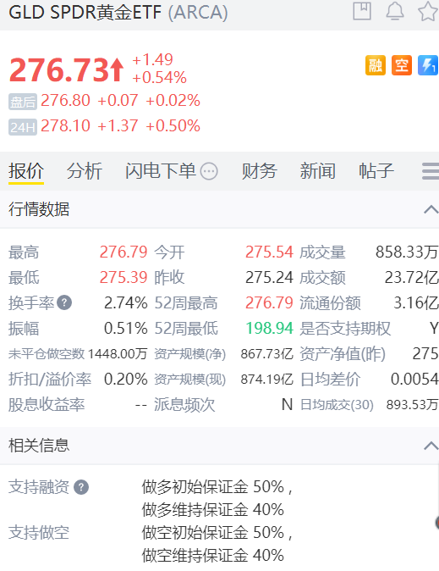Click the 资产规模(现) value 874.19亿
Image resolution: width=439 pixels, height=571 pixels.
267,379
